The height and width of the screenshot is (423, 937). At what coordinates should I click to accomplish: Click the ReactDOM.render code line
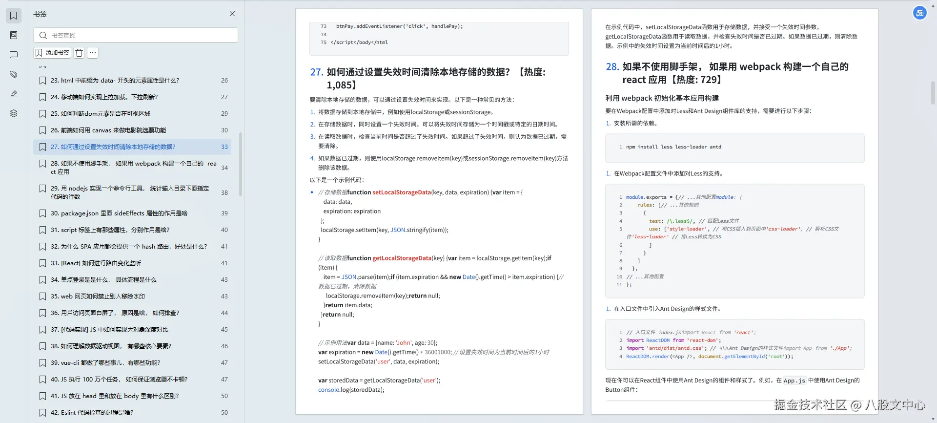pyautogui.click(x=710, y=357)
